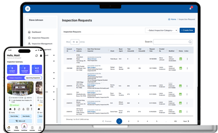
Task: Click the magnifier icon in Search box
Action: coord(190,42)
